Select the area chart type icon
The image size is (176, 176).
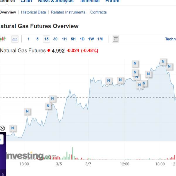pos(15,39)
